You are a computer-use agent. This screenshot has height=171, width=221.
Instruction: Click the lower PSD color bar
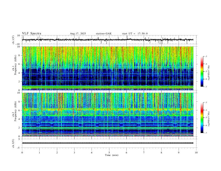pos(202,118)
